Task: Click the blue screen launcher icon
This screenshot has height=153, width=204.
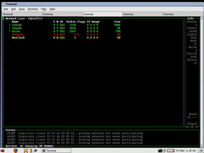Action: (35, 151)
